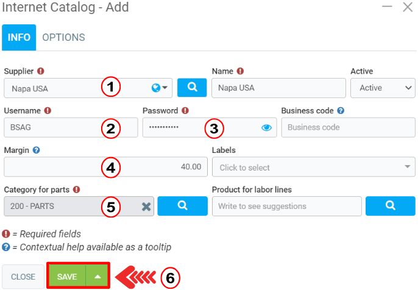Click the Business code help icon
The image size is (418, 290).
coord(341,111)
